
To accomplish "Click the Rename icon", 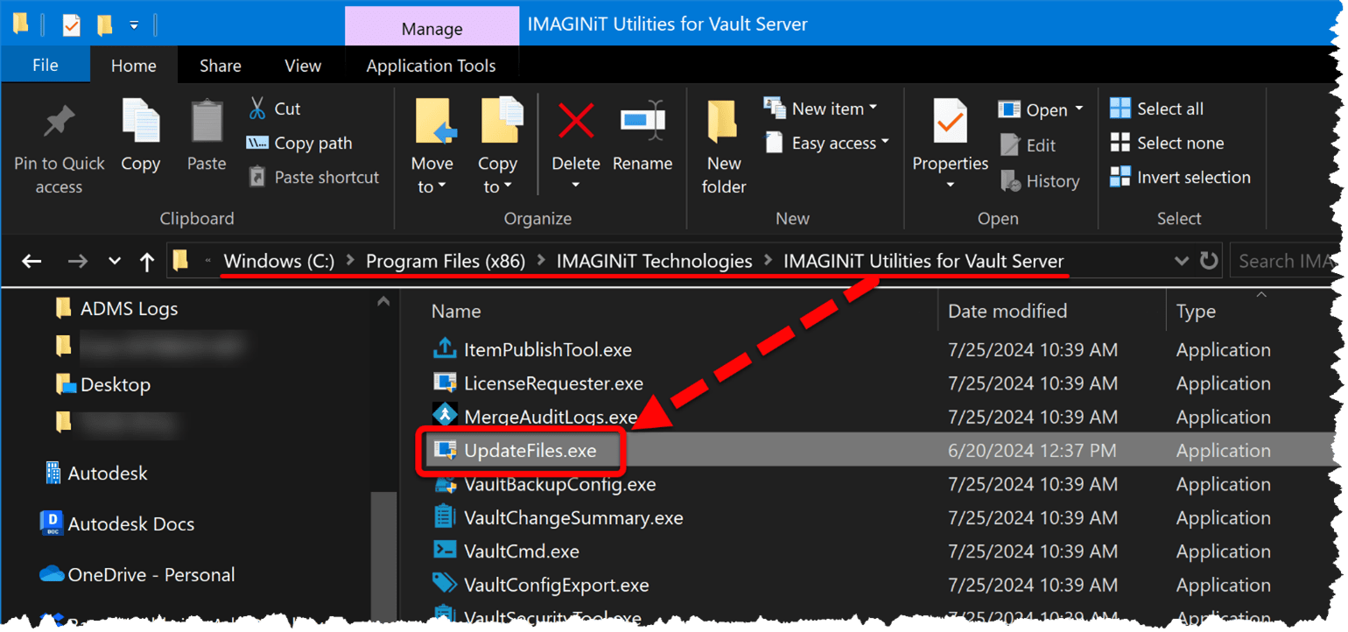I will coord(642,121).
